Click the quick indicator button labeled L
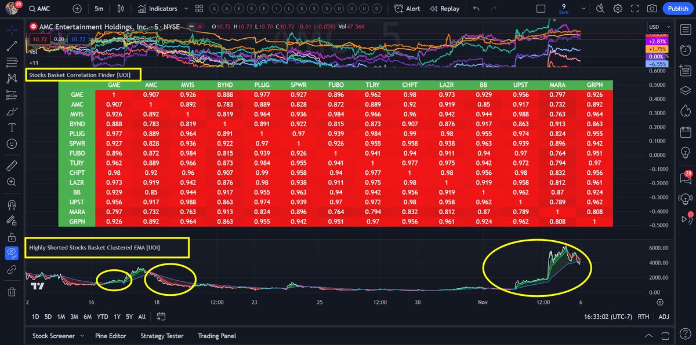Viewport: 696px width, 345px height. [289, 9]
